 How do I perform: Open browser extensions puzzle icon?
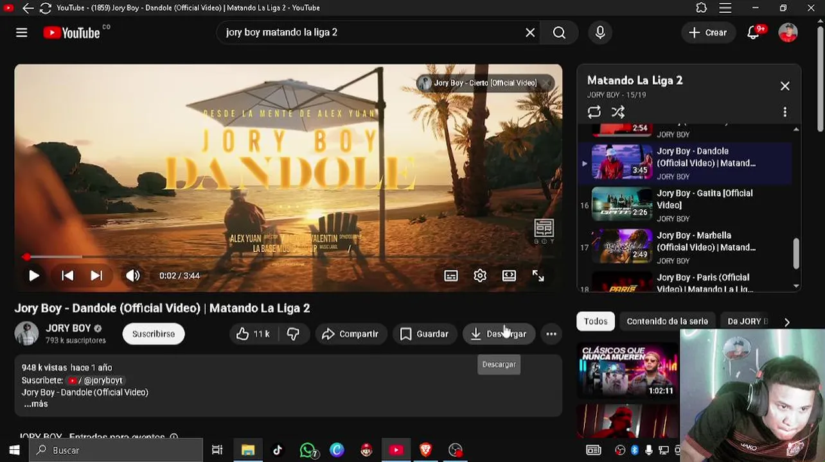point(701,8)
